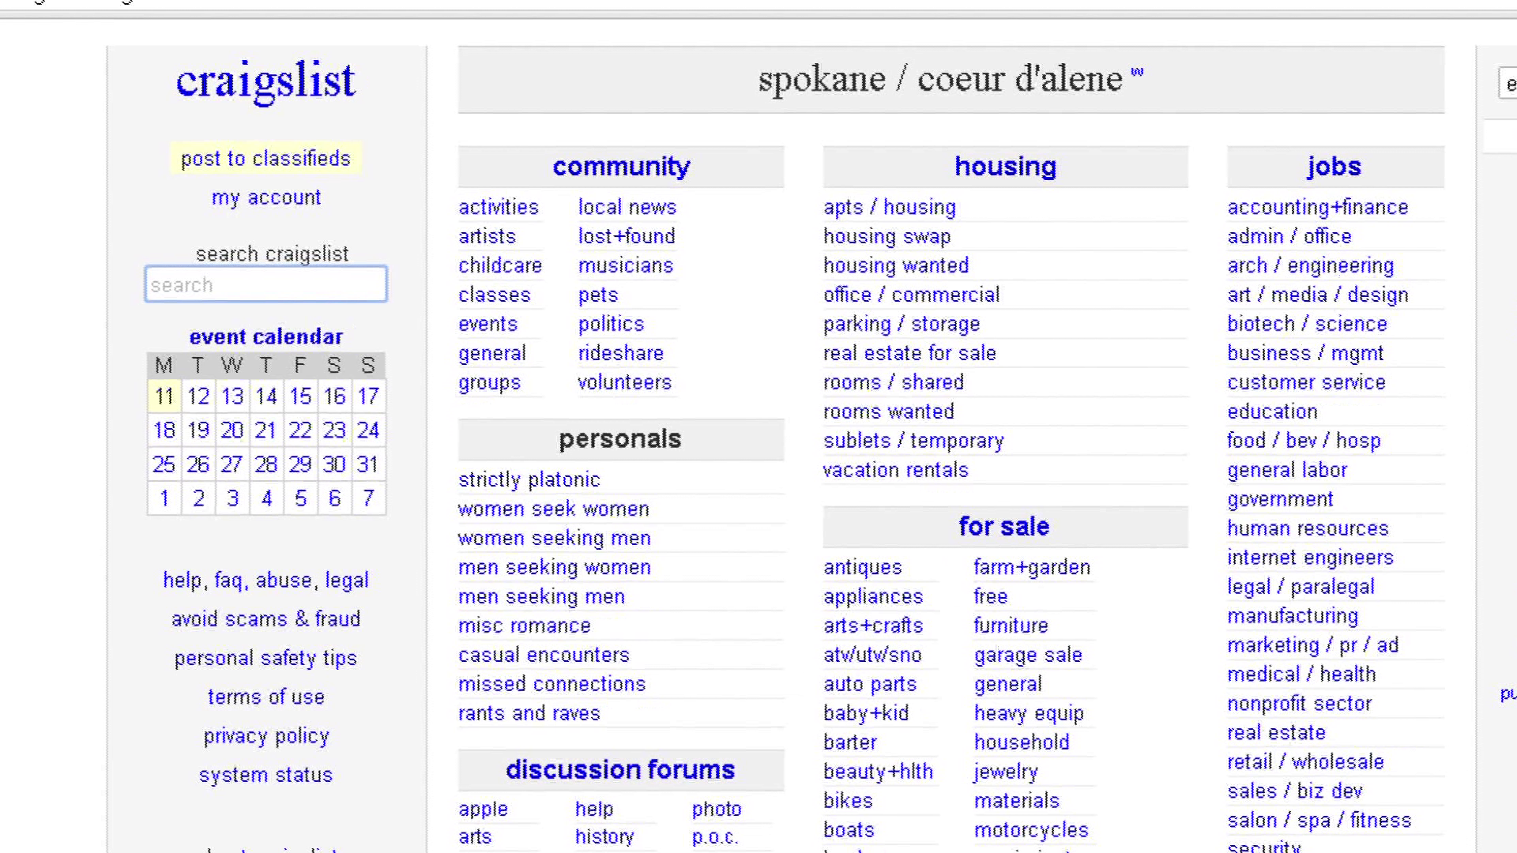Screen dimensions: 1517x853
Task: Click vacation rentals link
Action: point(895,470)
